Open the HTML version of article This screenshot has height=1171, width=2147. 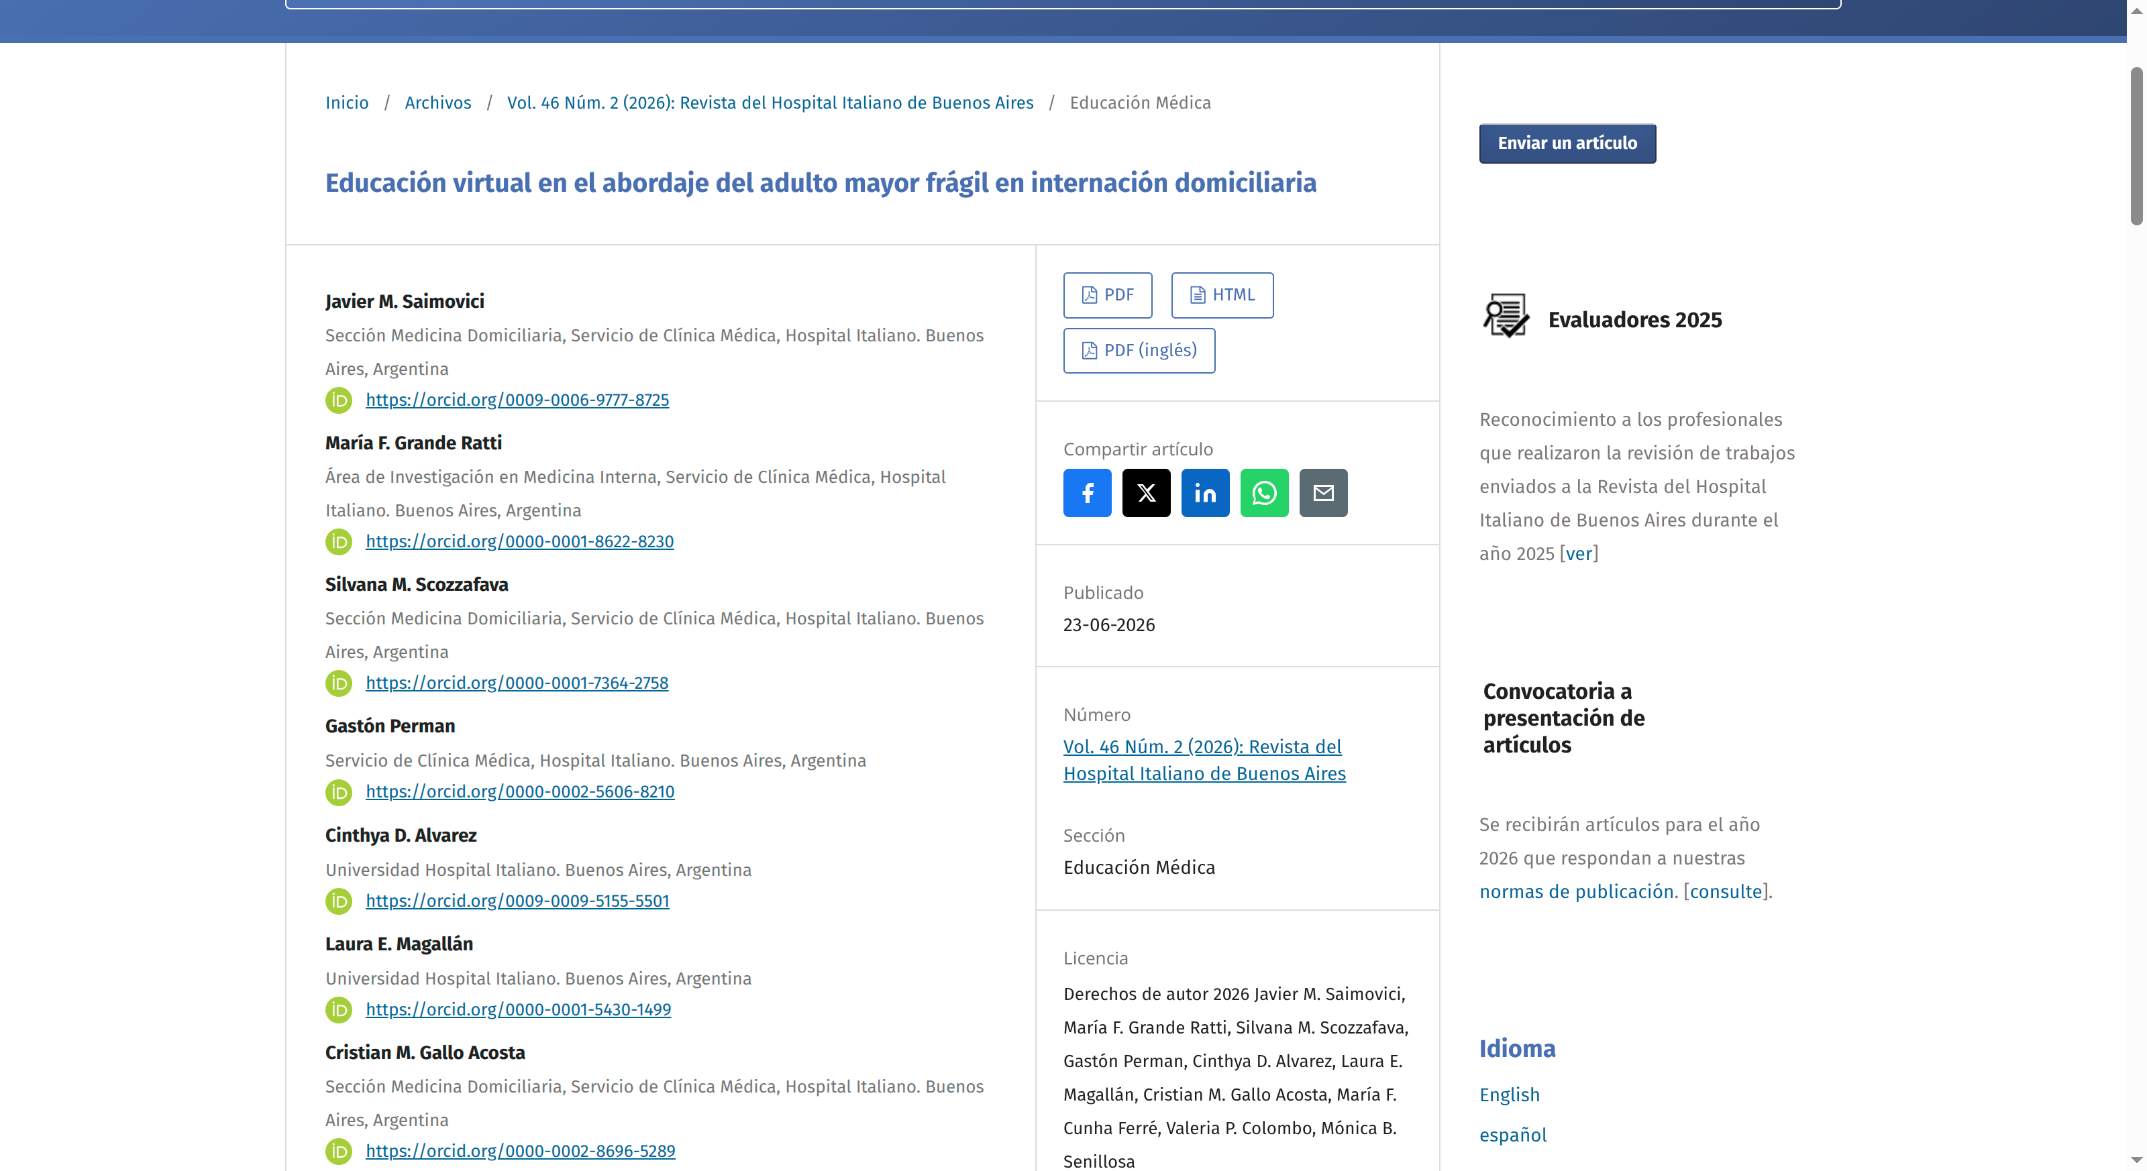(1222, 295)
